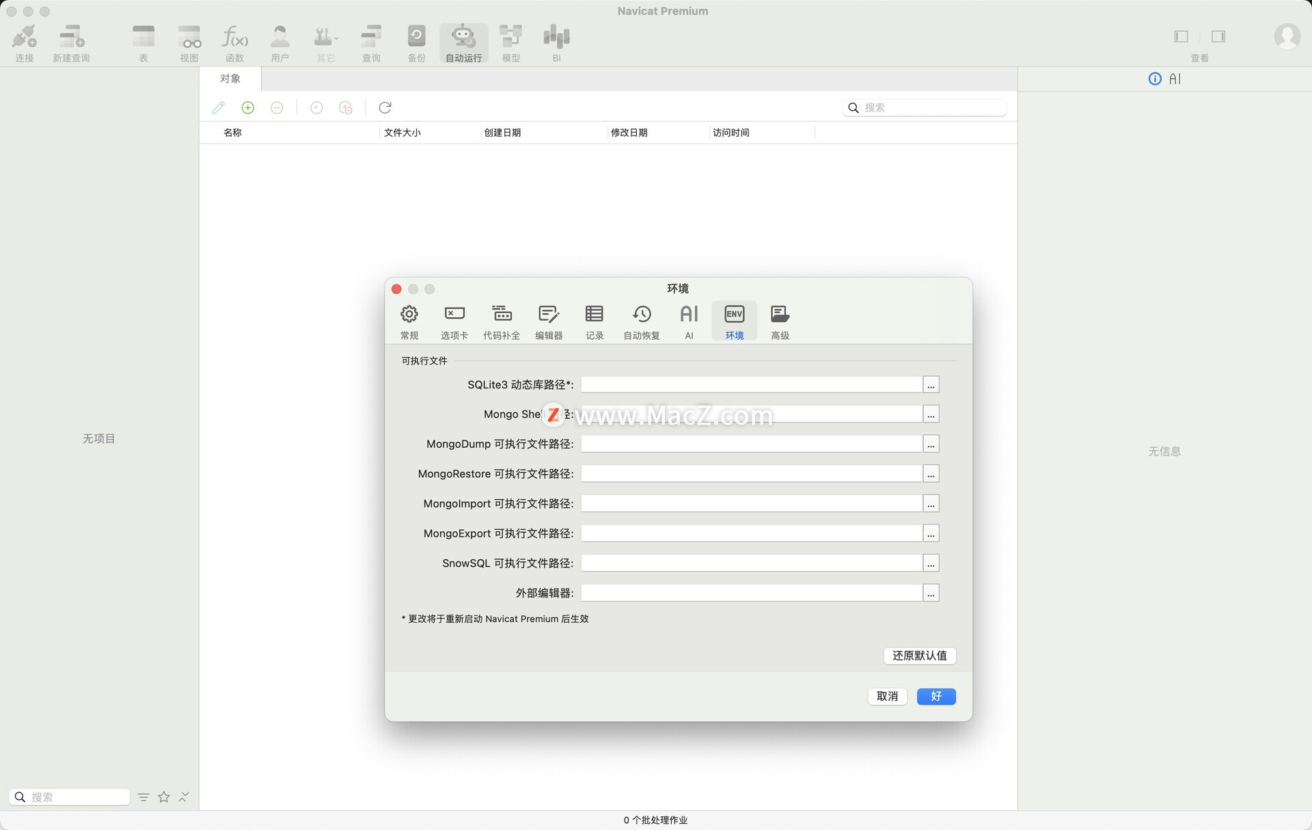Click the star favorites icon in sidebar footer
The width and height of the screenshot is (1312, 830).
164,797
